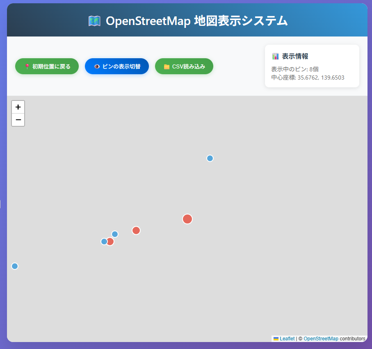
Task: Click the 初期位置に戻る button
Action: point(47,66)
